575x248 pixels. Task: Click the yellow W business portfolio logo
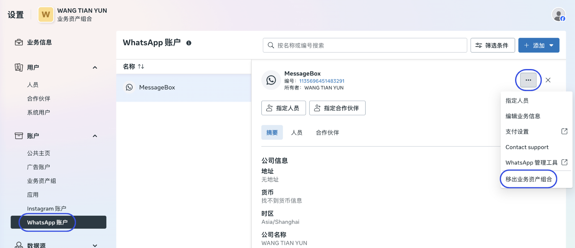[46, 15]
